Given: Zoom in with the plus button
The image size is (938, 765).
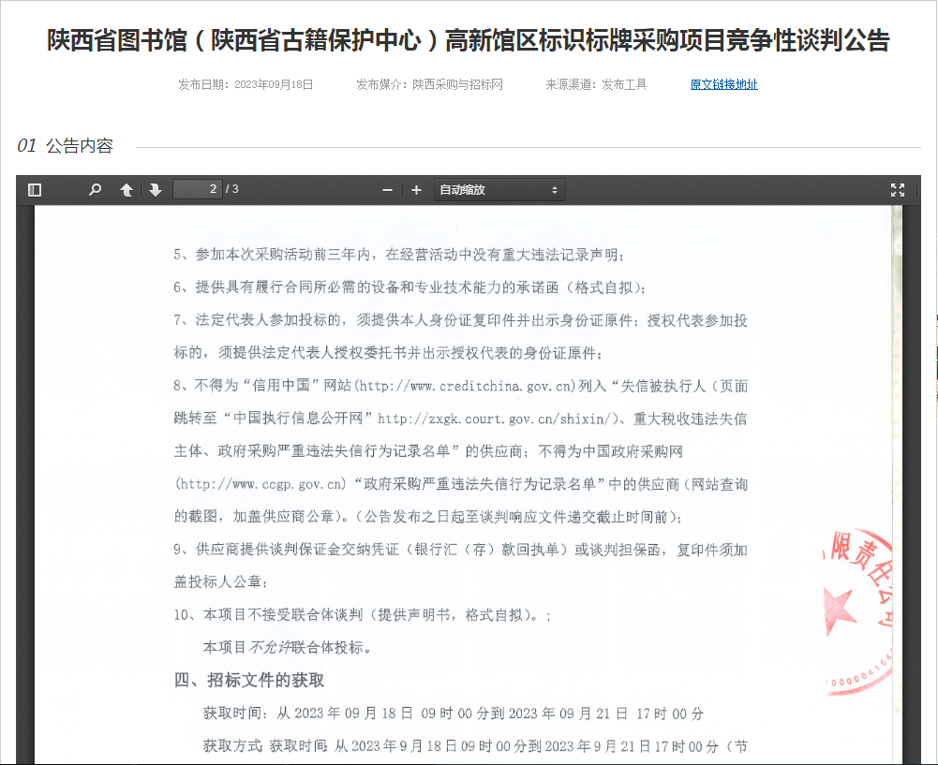Looking at the screenshot, I should (417, 190).
